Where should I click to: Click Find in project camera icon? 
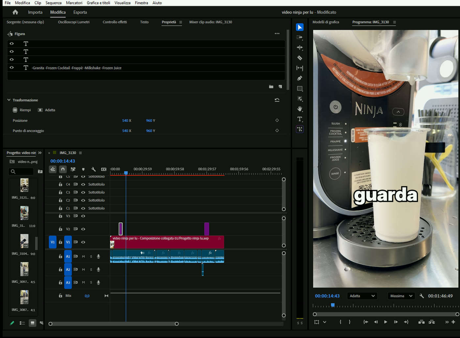coord(40,171)
